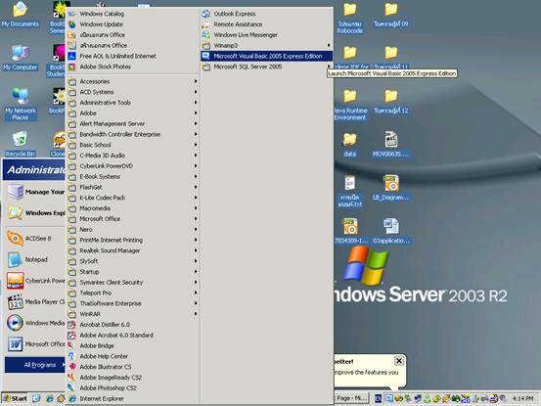The width and height of the screenshot is (541, 406).
Task: Open My Network Places desktop icon
Action: click(x=20, y=104)
